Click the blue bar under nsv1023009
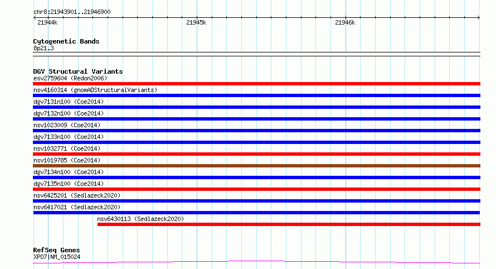The height and width of the screenshot is (269, 496). coord(256,131)
